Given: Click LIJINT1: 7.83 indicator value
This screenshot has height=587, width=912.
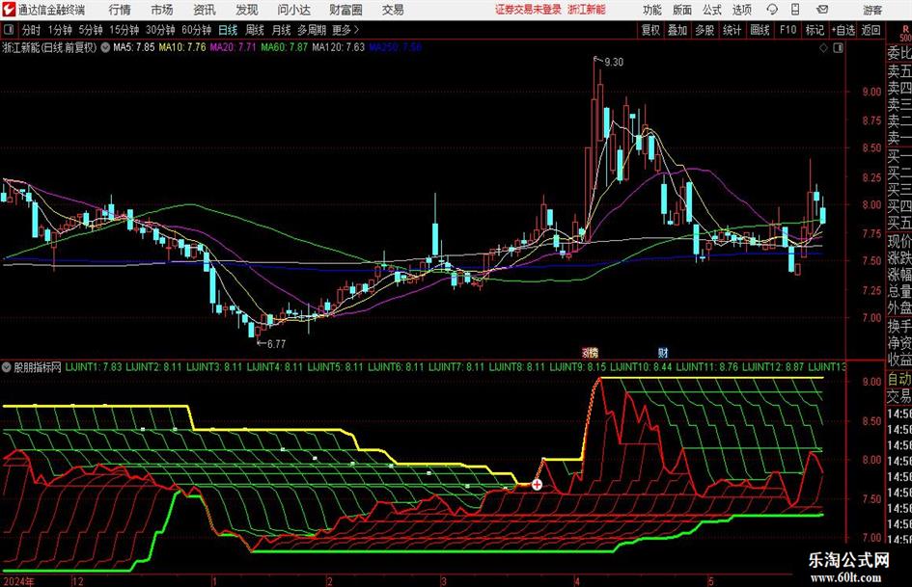Looking at the screenshot, I should coord(94,367).
